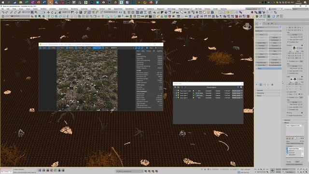This screenshot has width=309, height=174.
Task: Open the Scripting menu
Action: click(93, 9)
